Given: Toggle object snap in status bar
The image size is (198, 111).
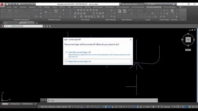Looking at the screenshot, I should click(101, 107).
